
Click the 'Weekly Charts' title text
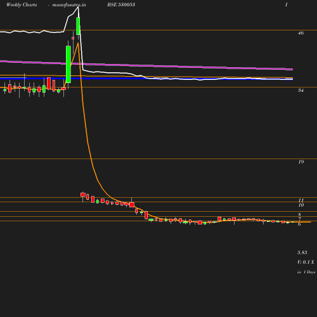22,4
